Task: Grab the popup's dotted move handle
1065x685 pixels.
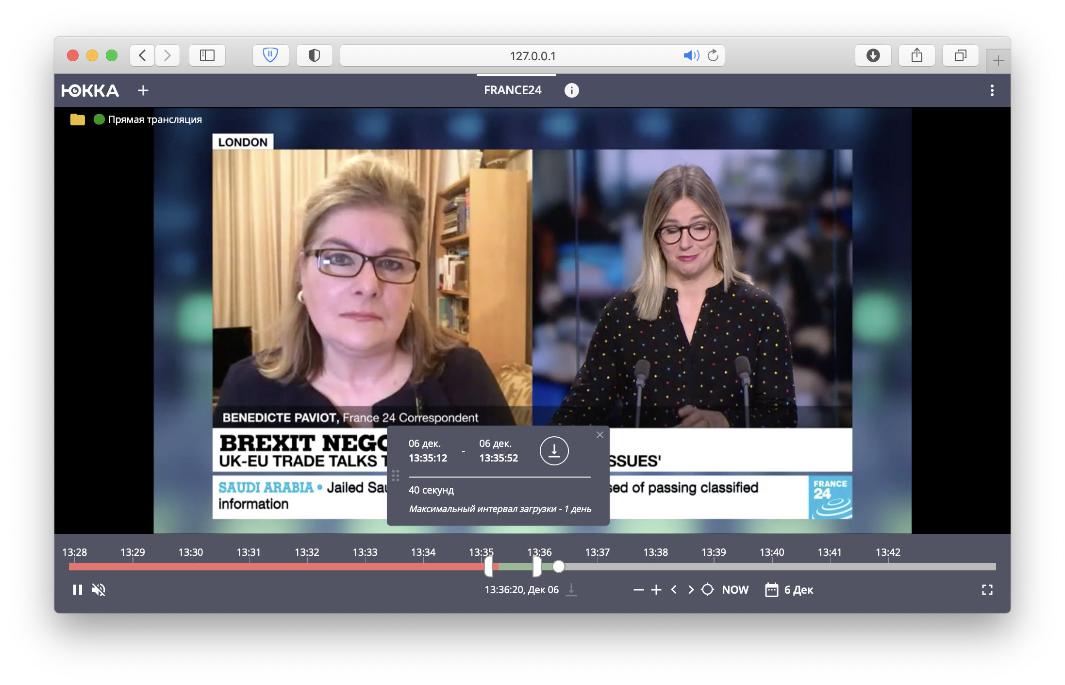Action: [x=396, y=476]
